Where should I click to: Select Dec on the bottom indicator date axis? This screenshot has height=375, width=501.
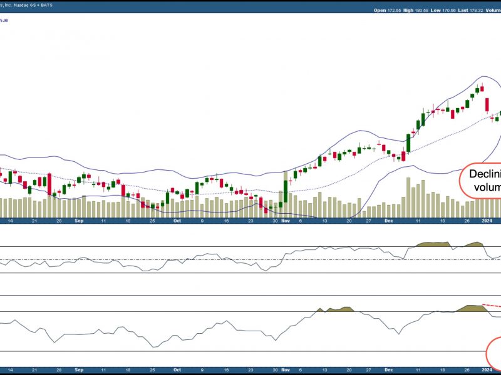click(x=389, y=370)
